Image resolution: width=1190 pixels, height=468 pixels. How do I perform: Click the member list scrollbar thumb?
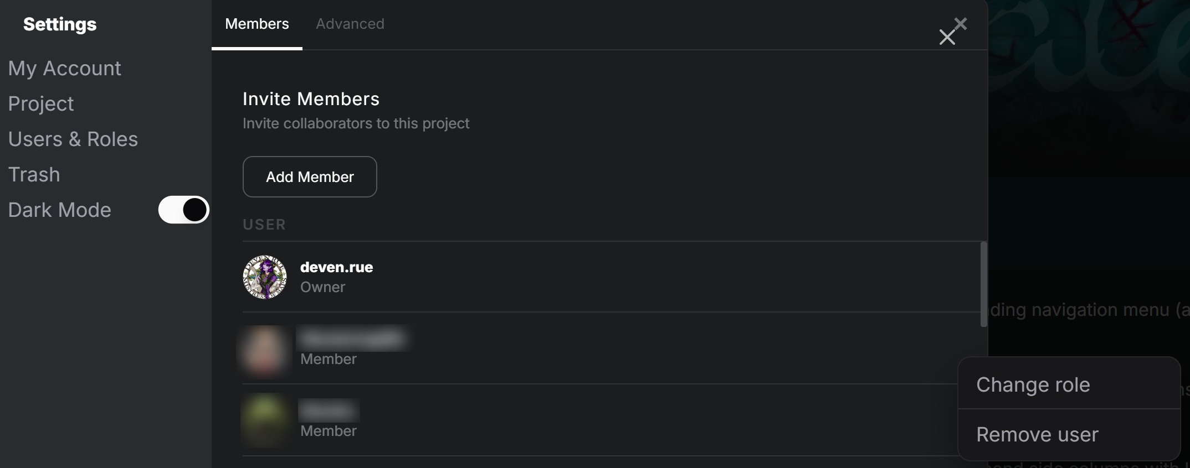983,284
